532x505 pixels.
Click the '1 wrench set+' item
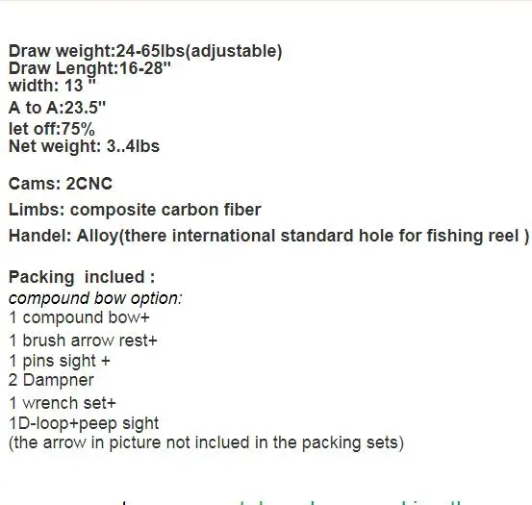click(x=63, y=403)
